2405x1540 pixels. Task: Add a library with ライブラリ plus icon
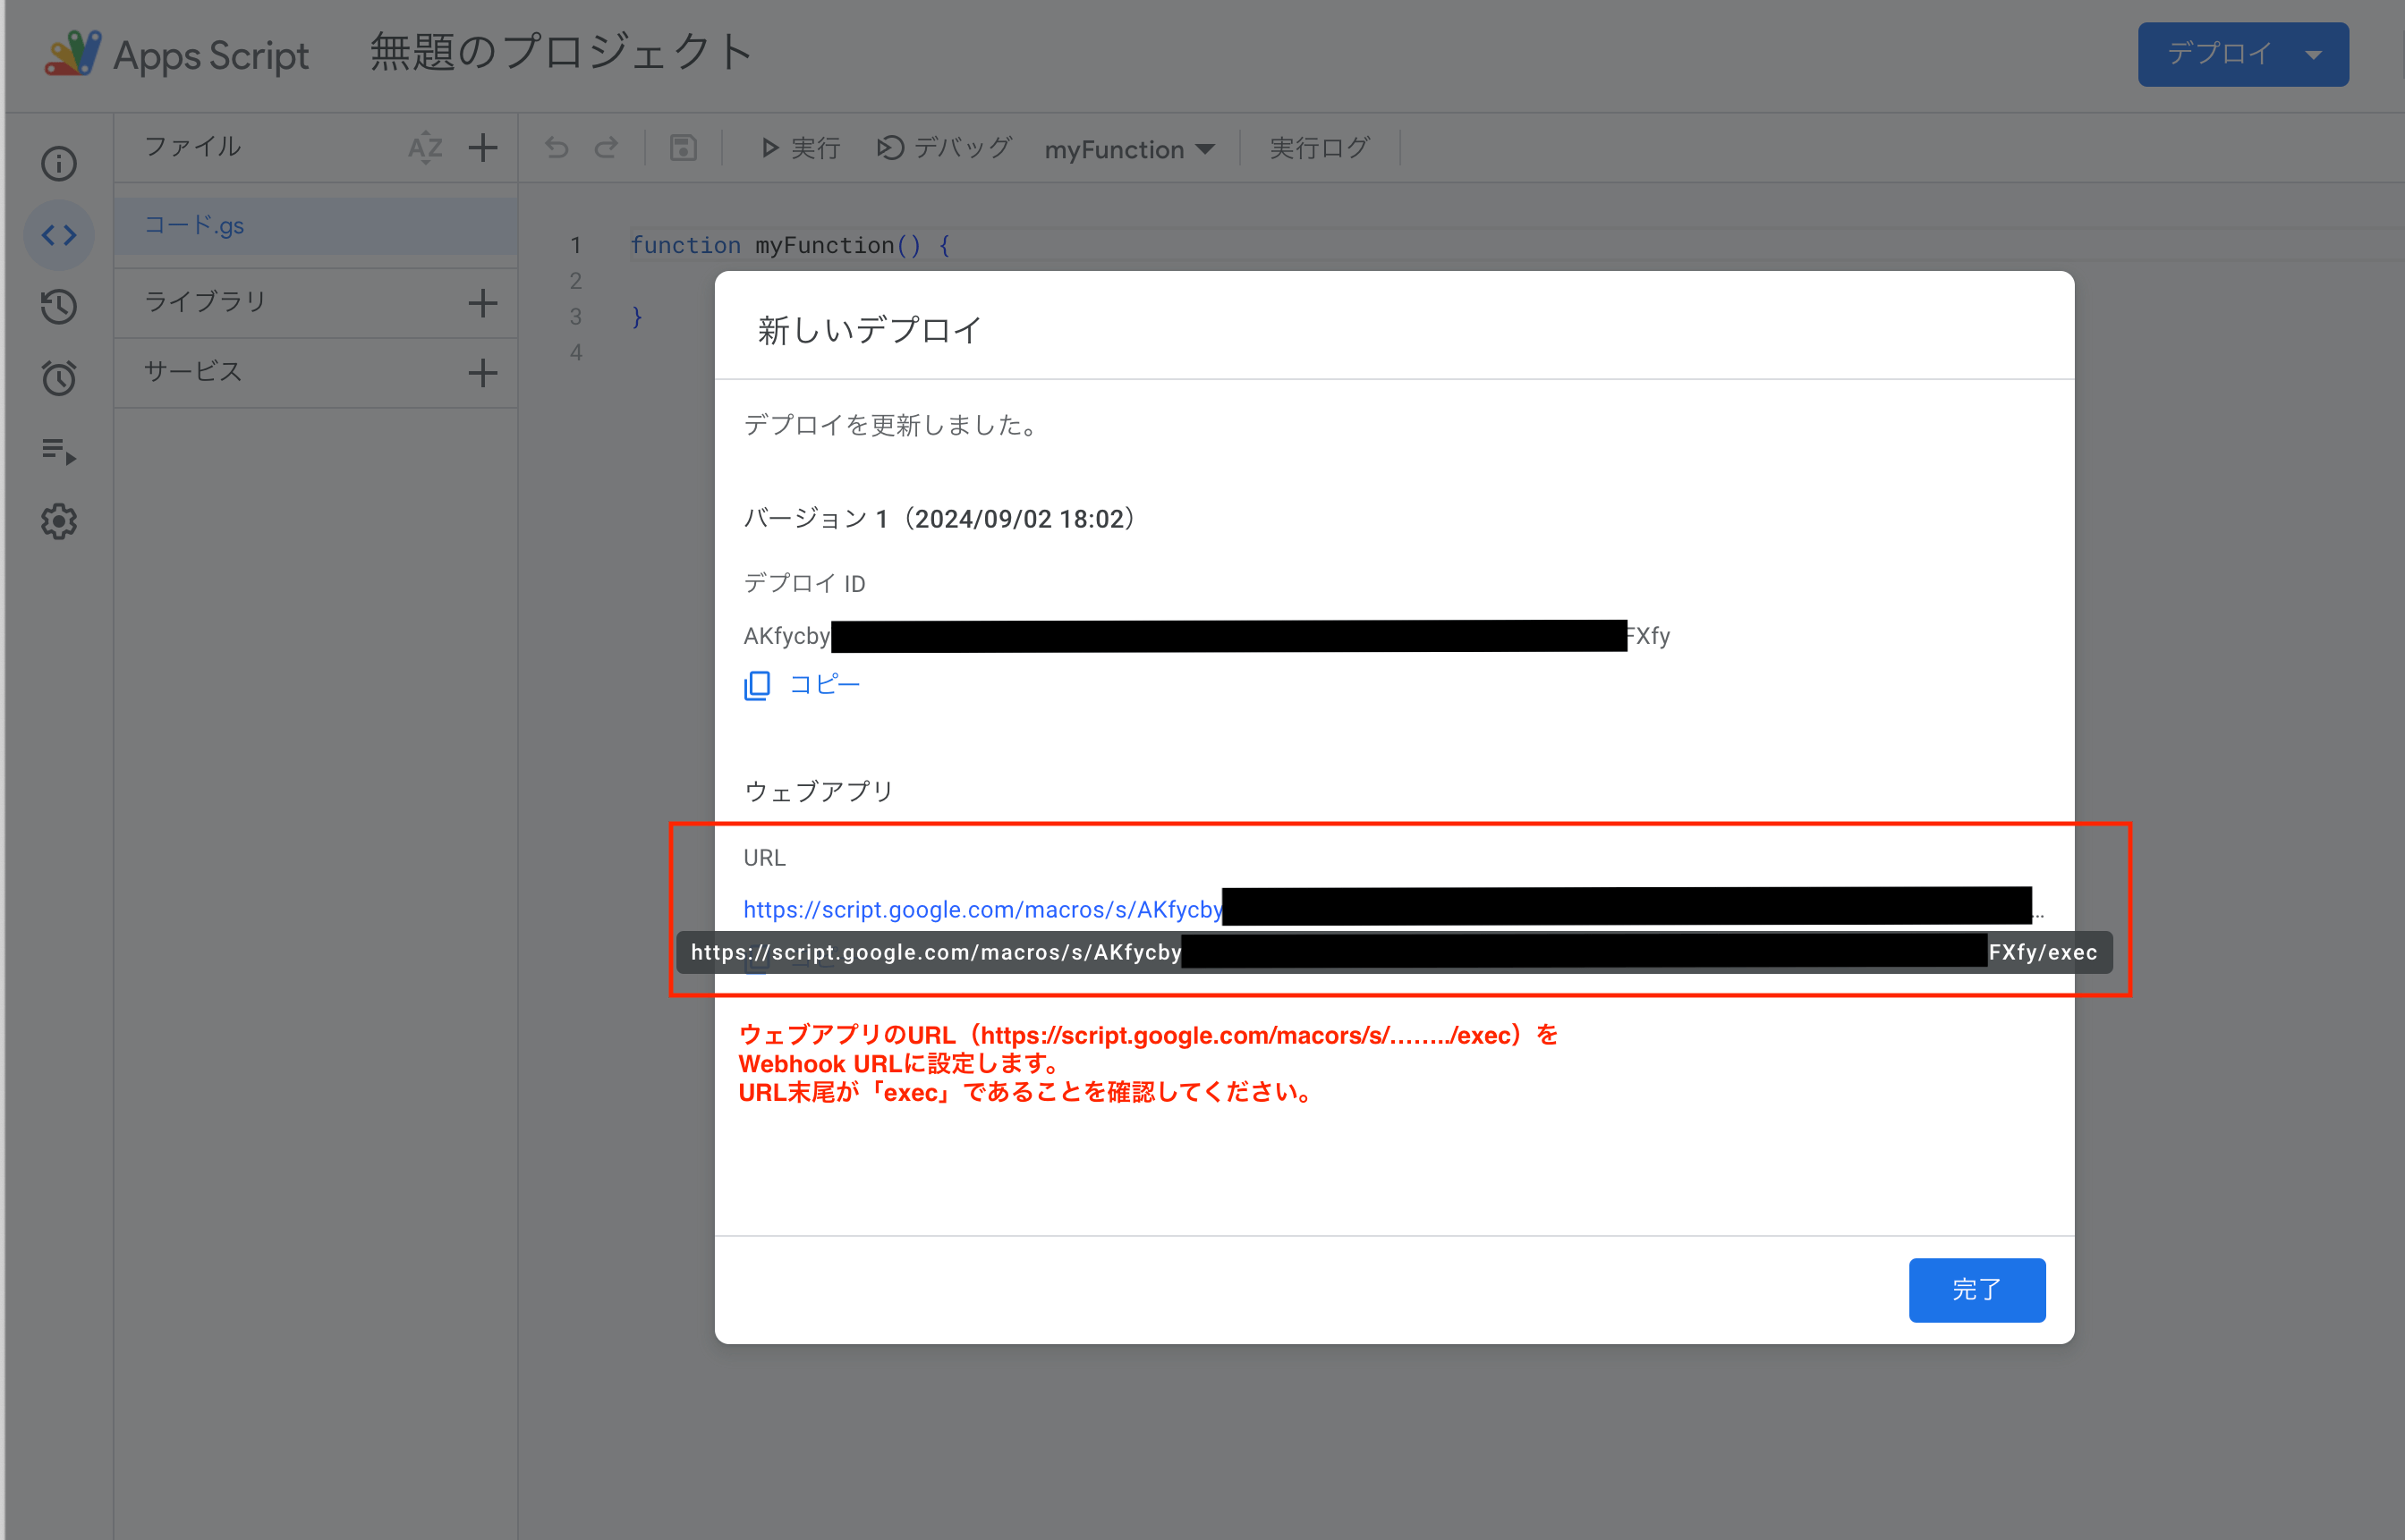point(483,302)
